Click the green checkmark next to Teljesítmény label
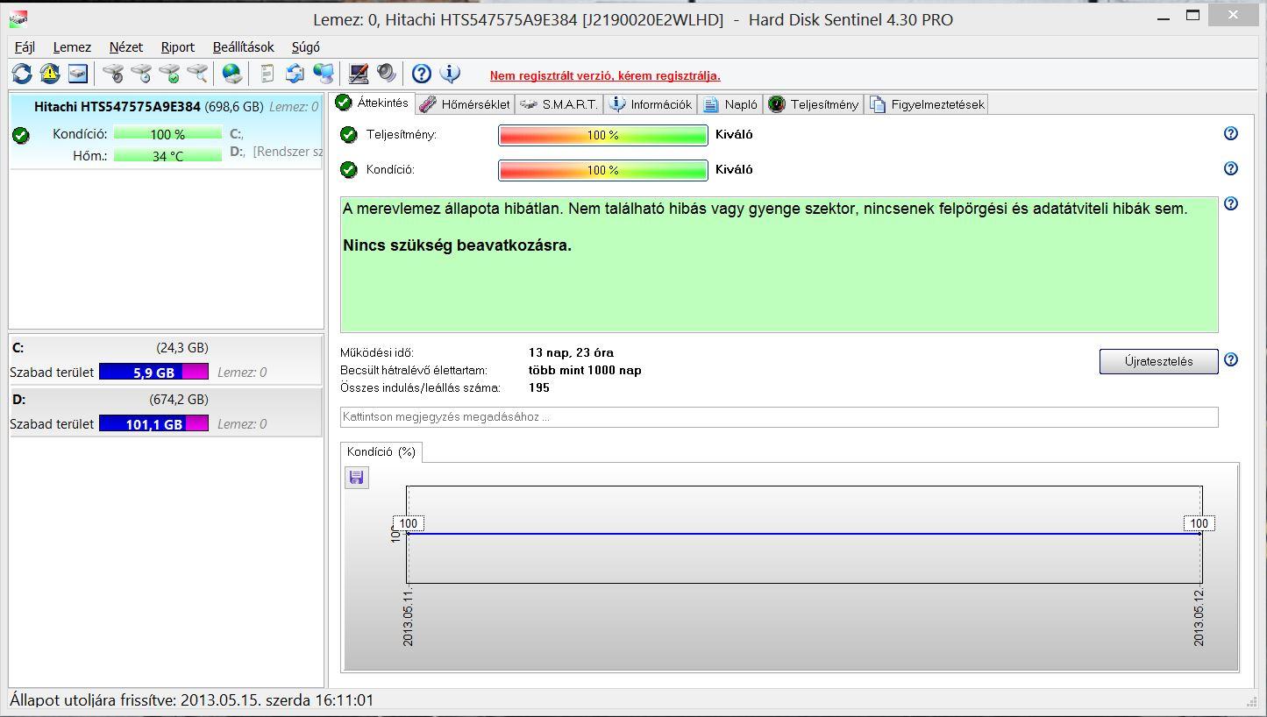1267x717 pixels. [349, 134]
